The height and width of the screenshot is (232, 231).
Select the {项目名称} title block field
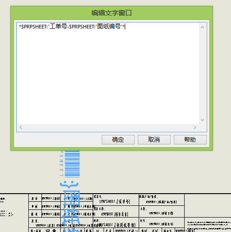(114, 214)
